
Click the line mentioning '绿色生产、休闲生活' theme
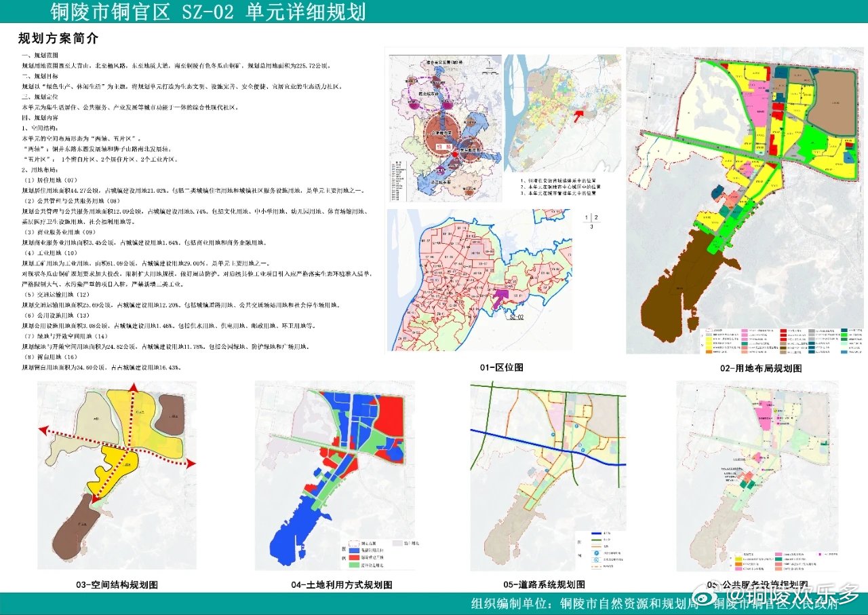point(182,87)
